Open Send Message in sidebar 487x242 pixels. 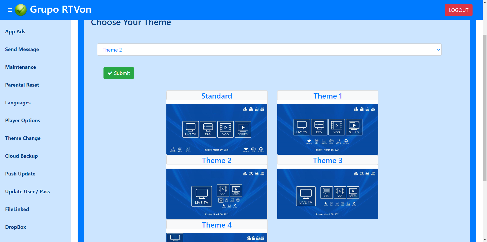pyautogui.click(x=22, y=49)
